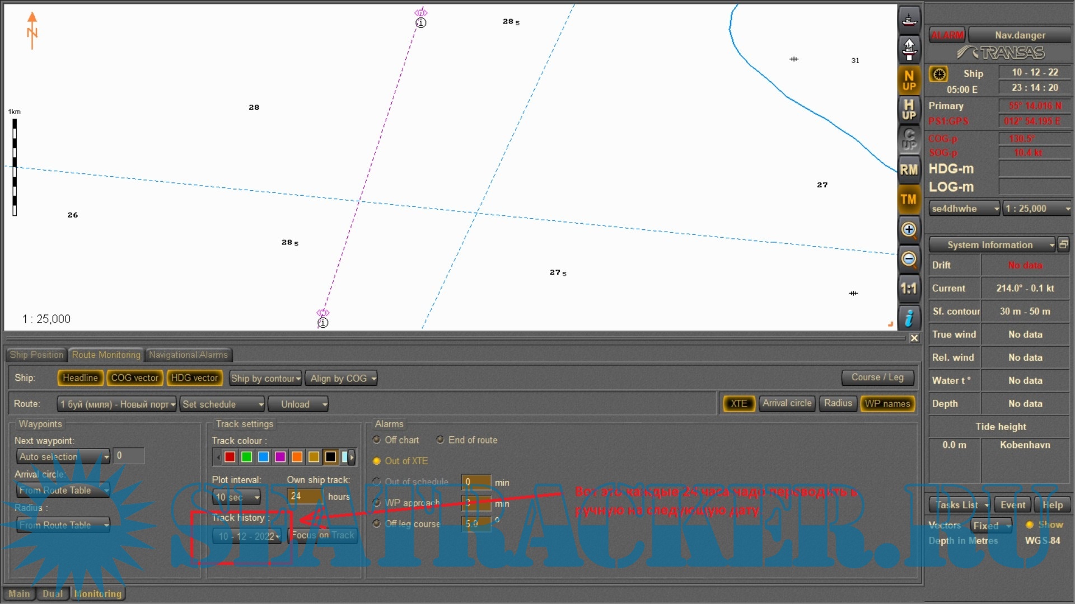
Task: Pick the red track colour swatch
Action: point(230,457)
